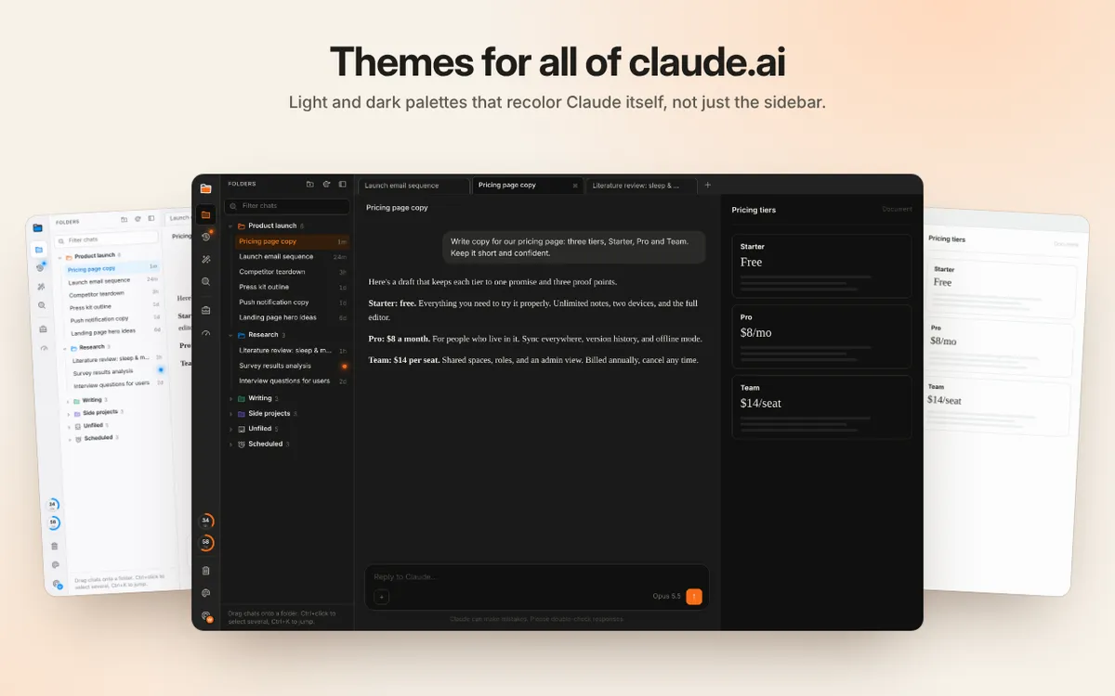Click the palette icon in left light window

(56, 564)
